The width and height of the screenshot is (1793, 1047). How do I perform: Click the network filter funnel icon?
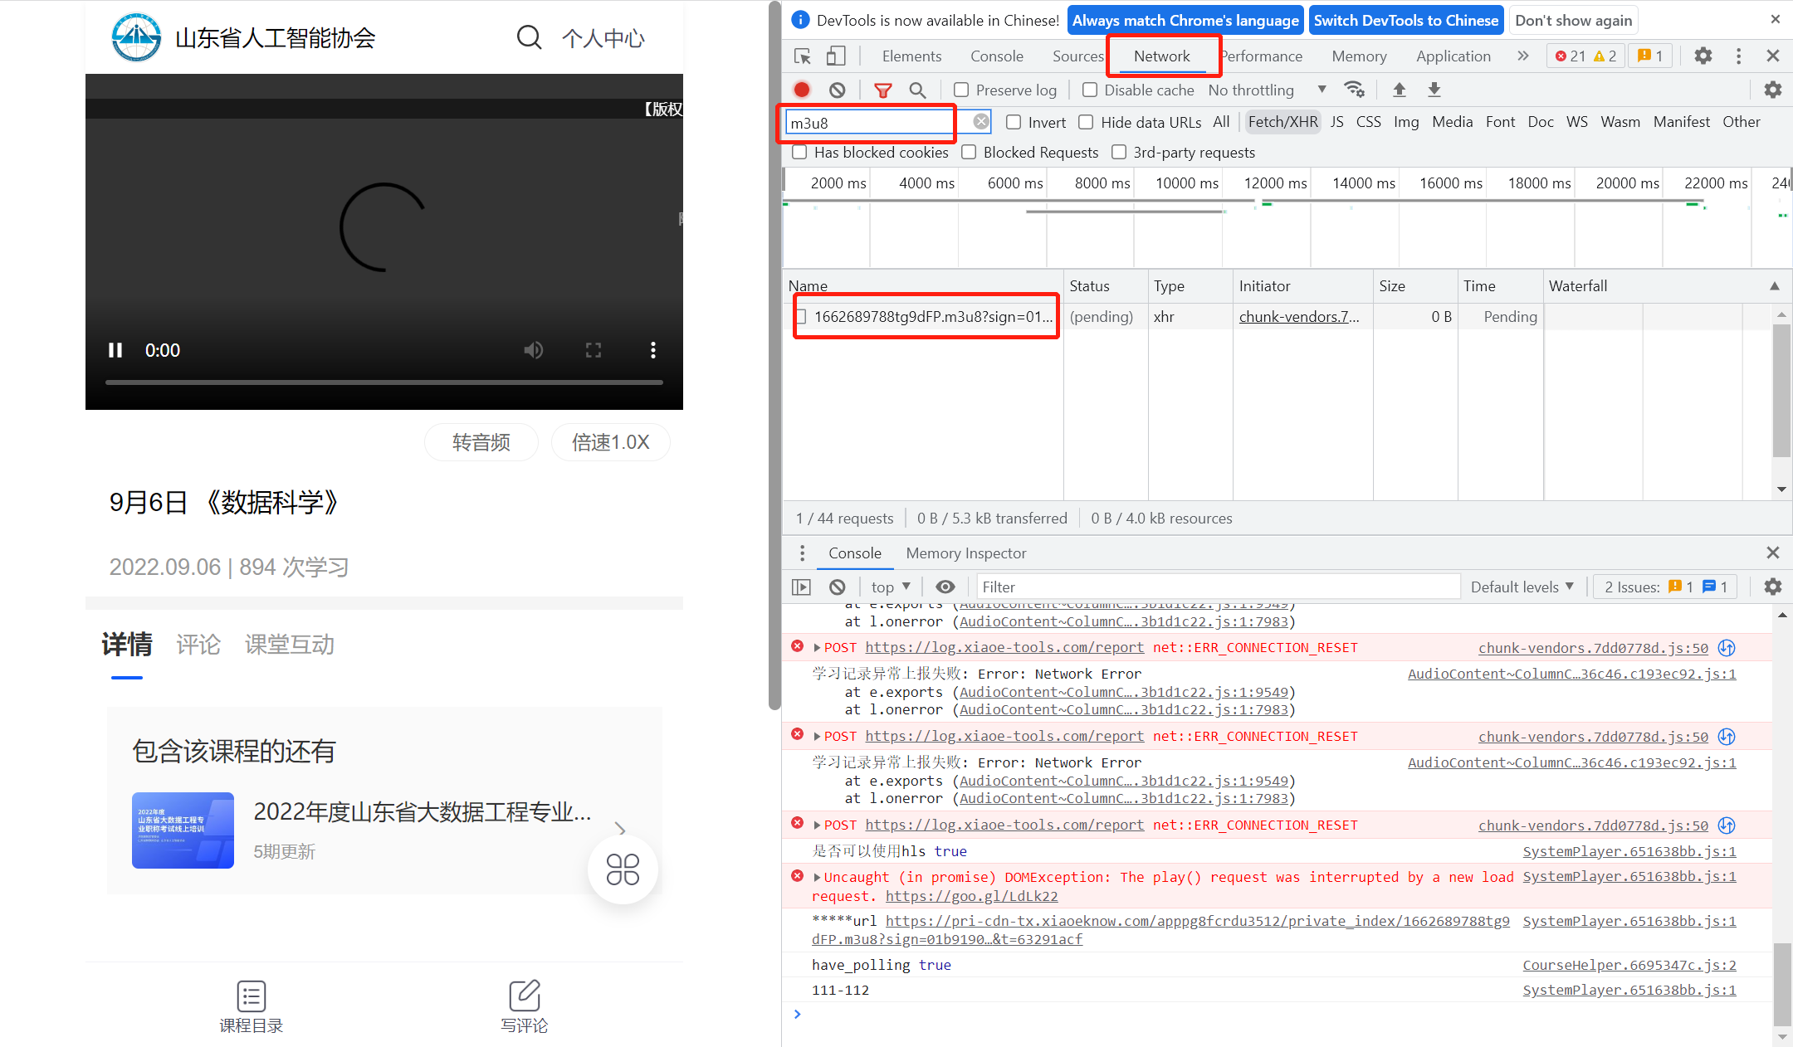(x=883, y=90)
